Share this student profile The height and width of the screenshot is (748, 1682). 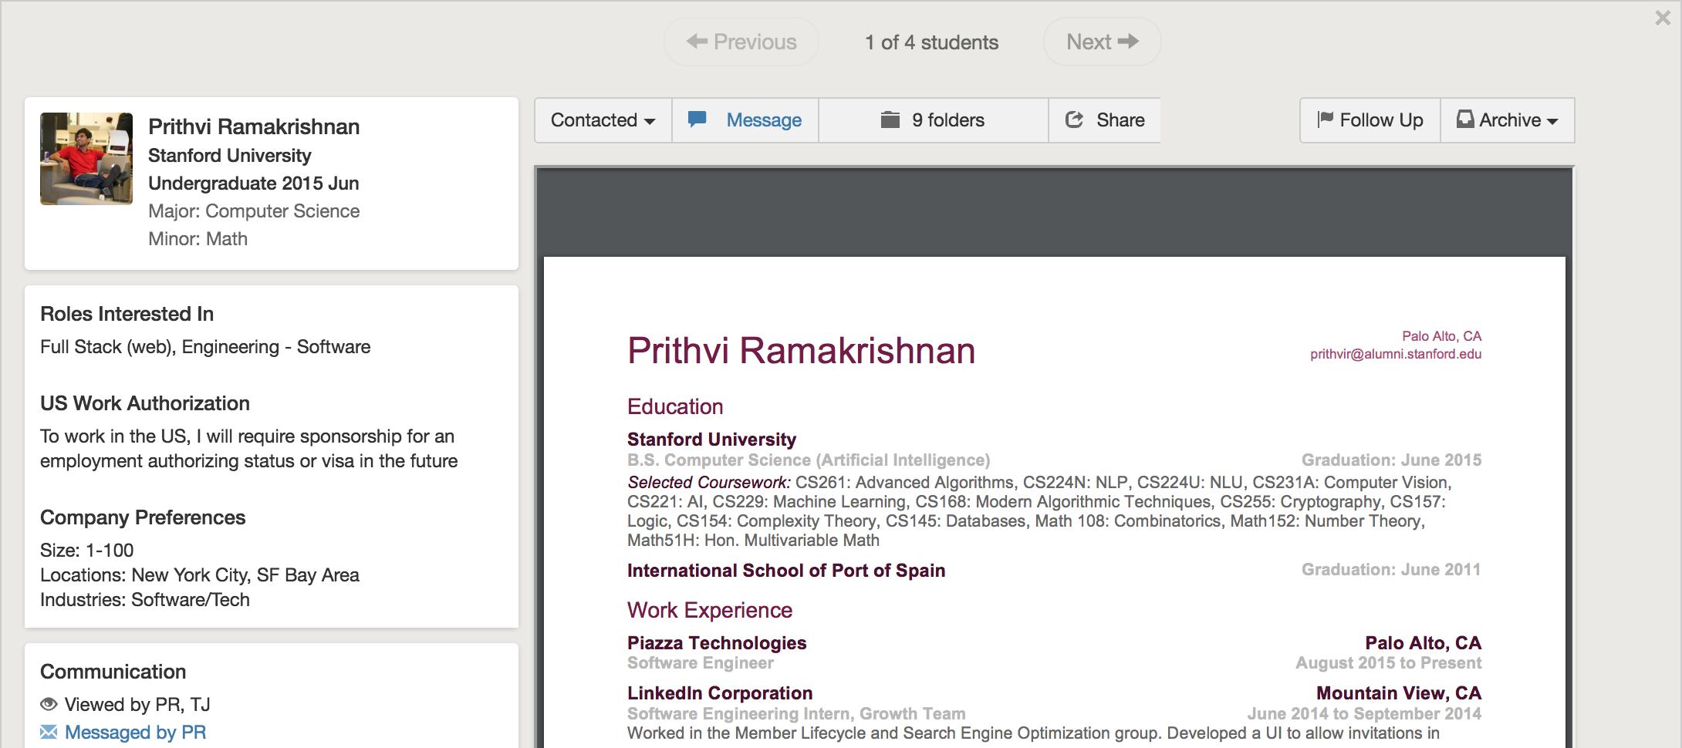click(1105, 120)
